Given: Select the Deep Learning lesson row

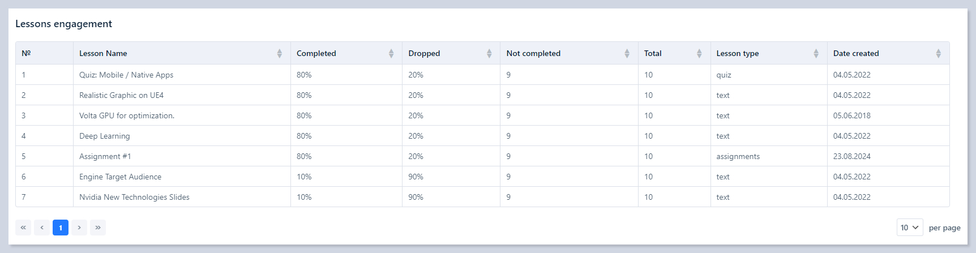Looking at the screenshot, I should tap(105, 136).
